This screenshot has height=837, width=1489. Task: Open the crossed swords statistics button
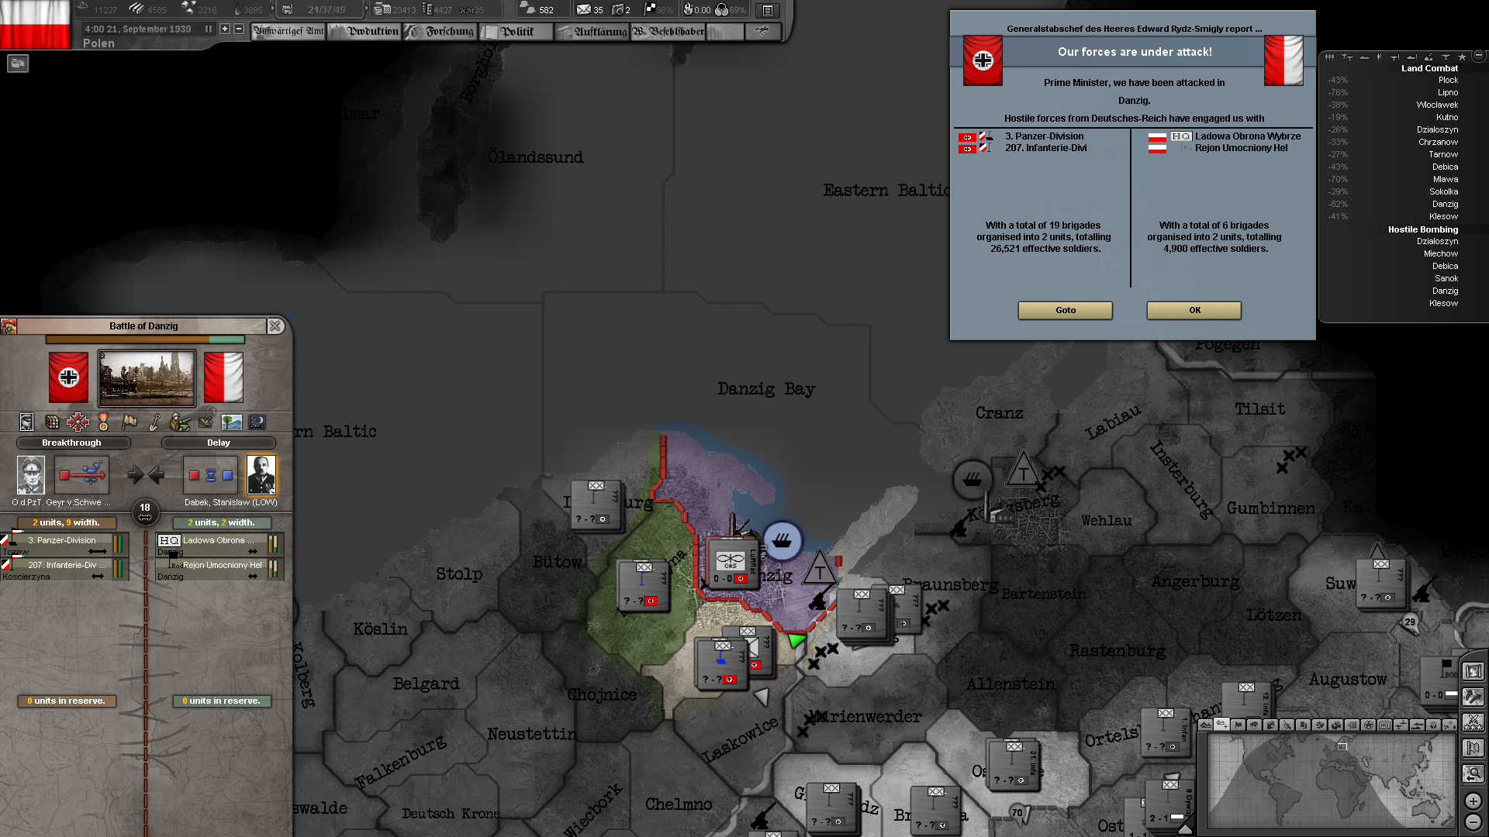[1473, 722]
